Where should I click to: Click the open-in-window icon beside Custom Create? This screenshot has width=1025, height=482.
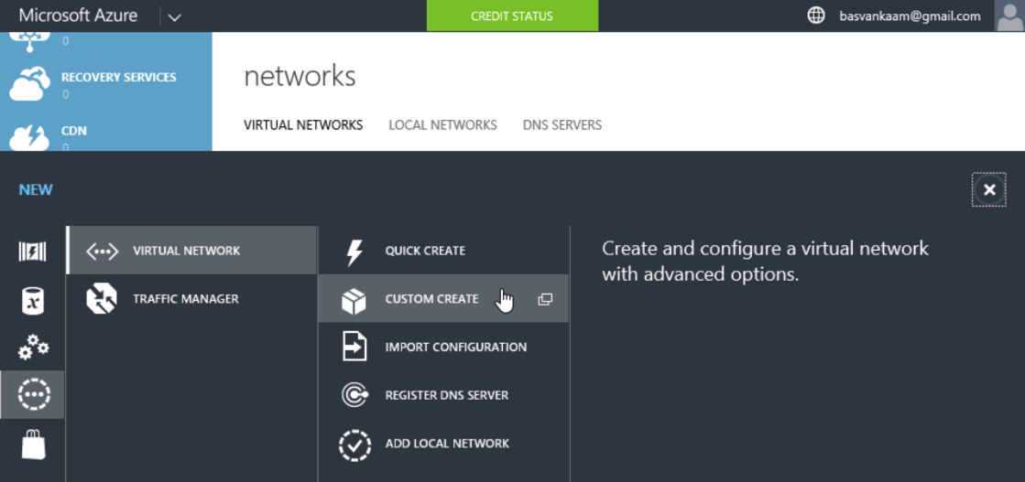(x=545, y=299)
